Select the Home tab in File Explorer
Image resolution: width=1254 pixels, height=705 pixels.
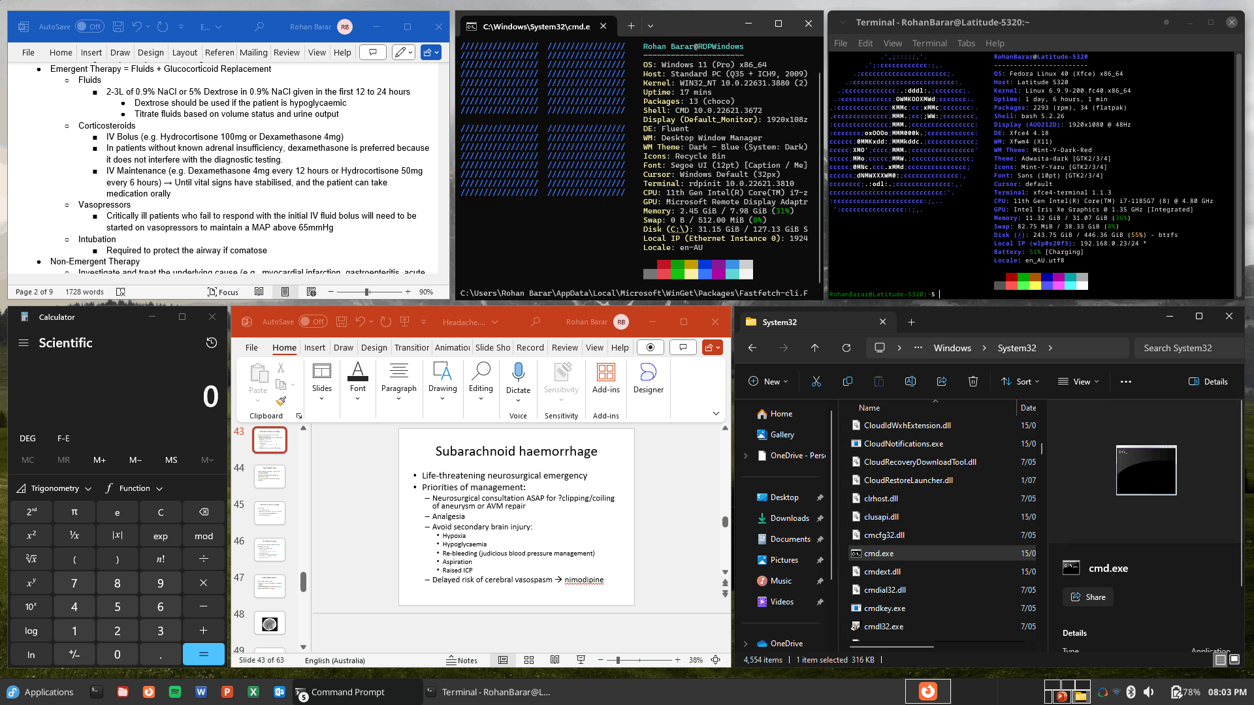pyautogui.click(x=779, y=414)
